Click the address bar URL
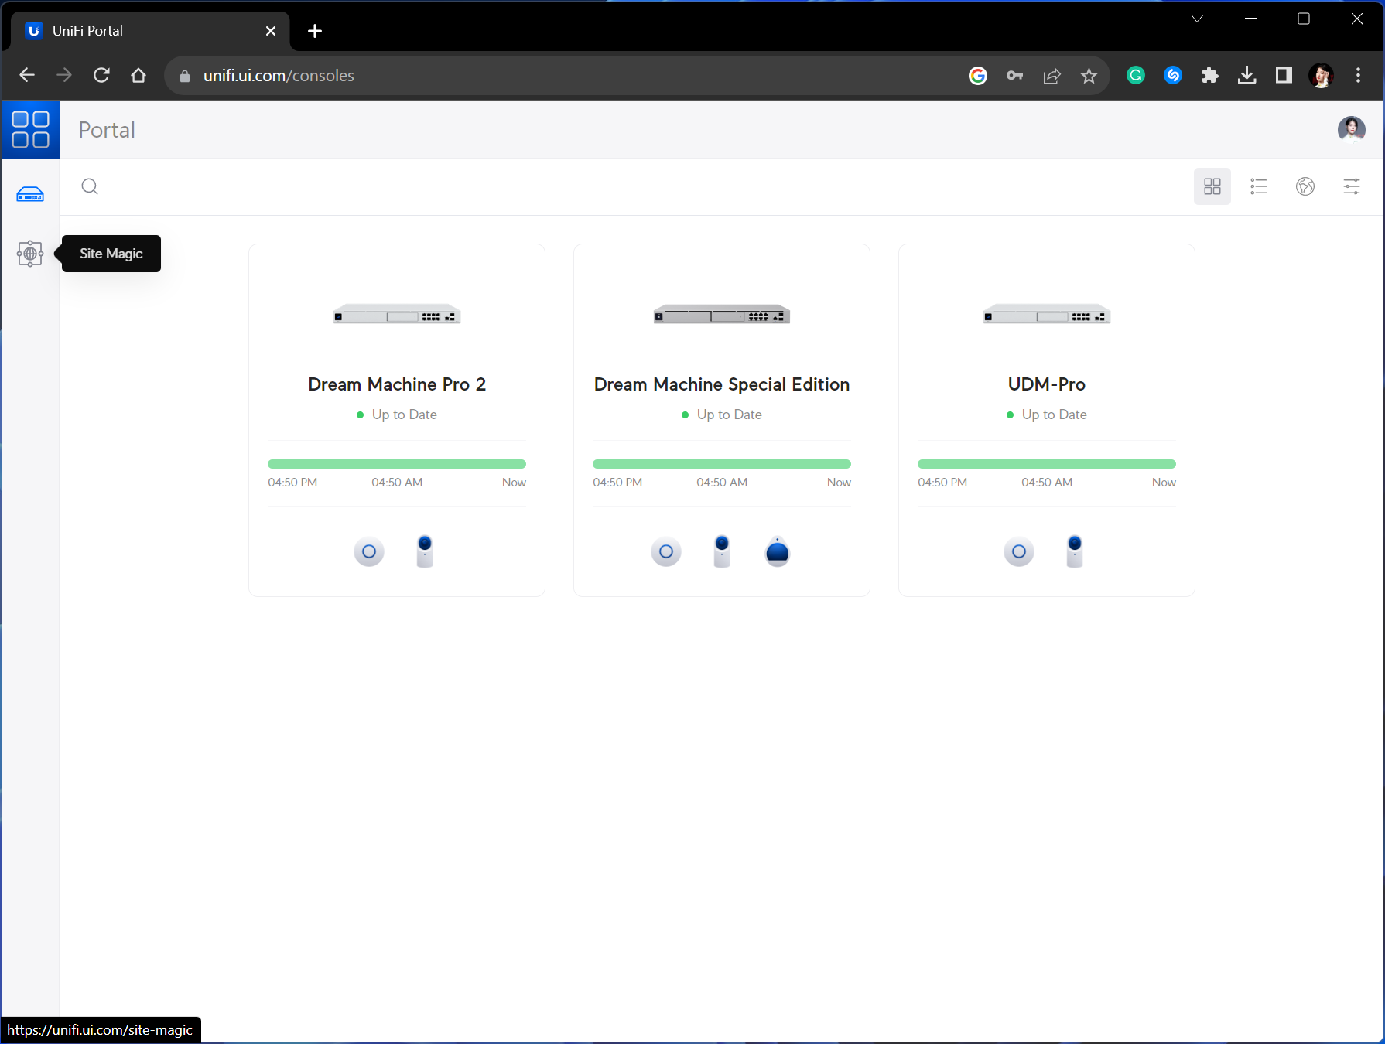 coord(279,75)
